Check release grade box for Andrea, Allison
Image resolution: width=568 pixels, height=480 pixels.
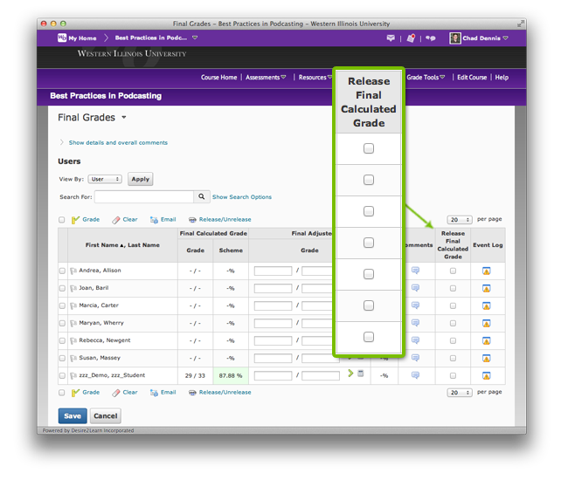453,271
